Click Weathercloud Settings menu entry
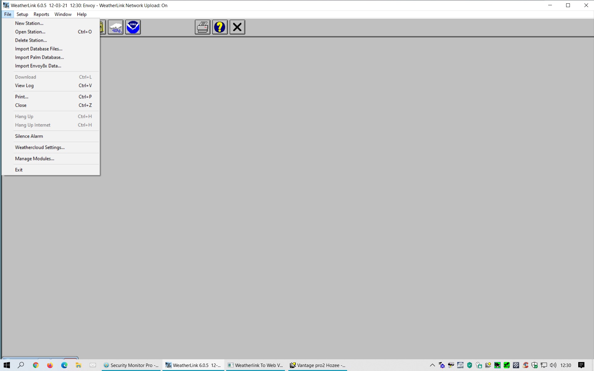 coord(40,147)
